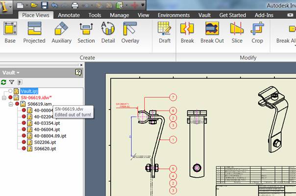
Task: Select the isometric bracket view
Action: tap(273, 119)
